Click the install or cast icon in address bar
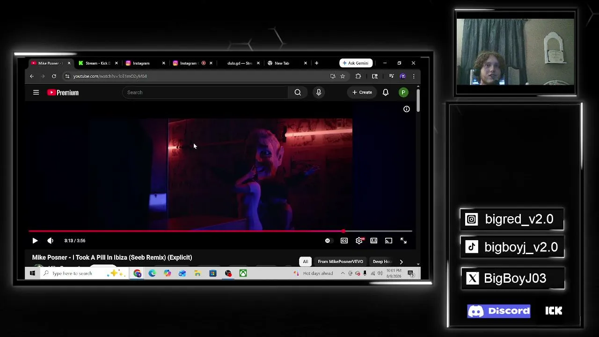The height and width of the screenshot is (337, 599). pyautogui.click(x=333, y=76)
